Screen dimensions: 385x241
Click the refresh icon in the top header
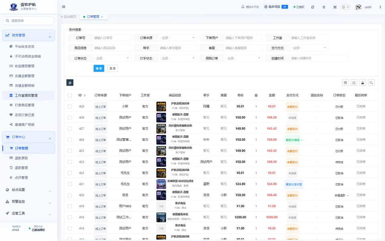point(312,7)
